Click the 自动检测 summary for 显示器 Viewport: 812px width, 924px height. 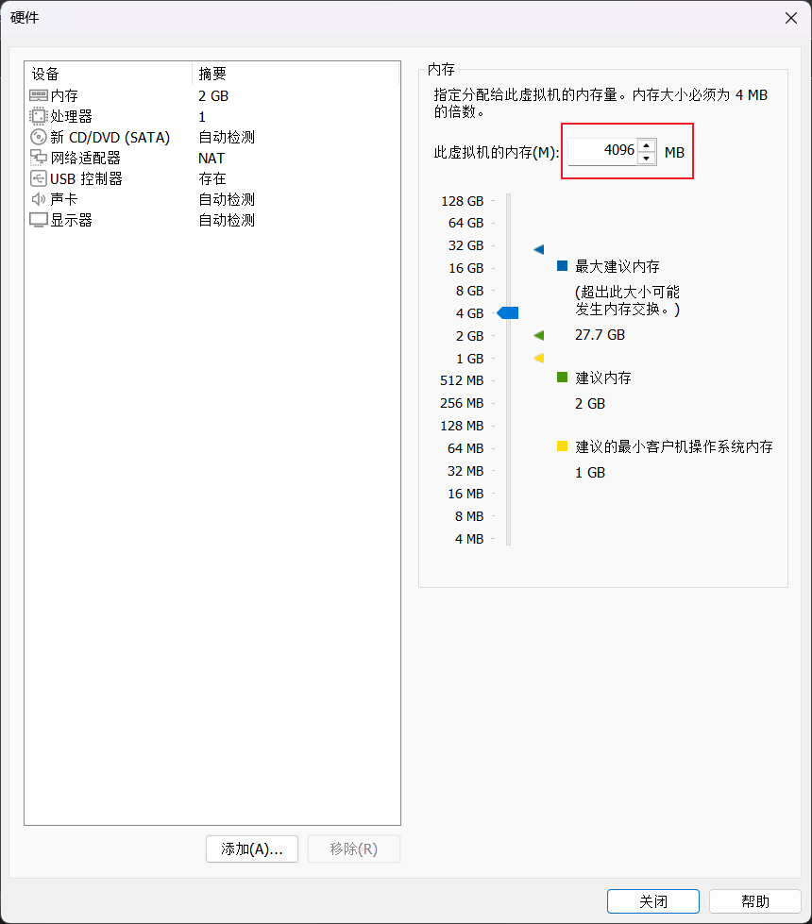point(227,221)
